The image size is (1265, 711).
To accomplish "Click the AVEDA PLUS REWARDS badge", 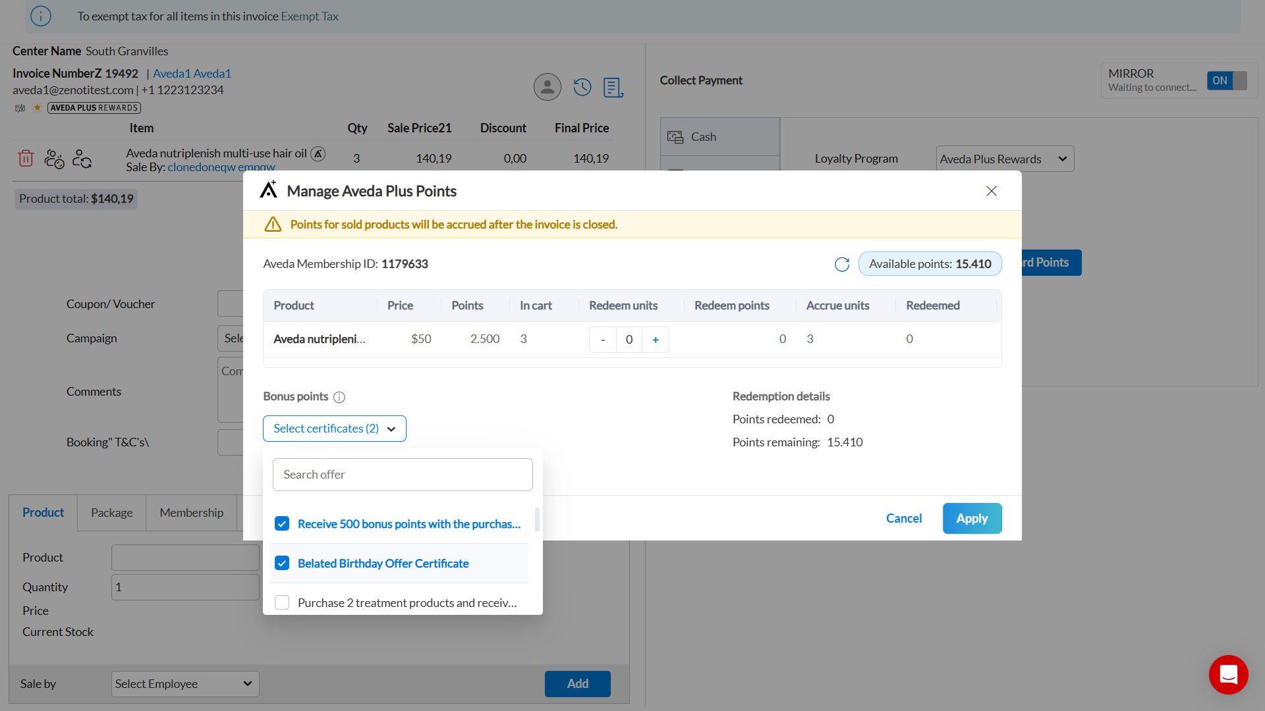I will point(94,108).
